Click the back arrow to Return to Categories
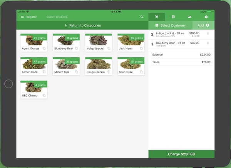Screen dimensions: 231x168 pos(66,25)
